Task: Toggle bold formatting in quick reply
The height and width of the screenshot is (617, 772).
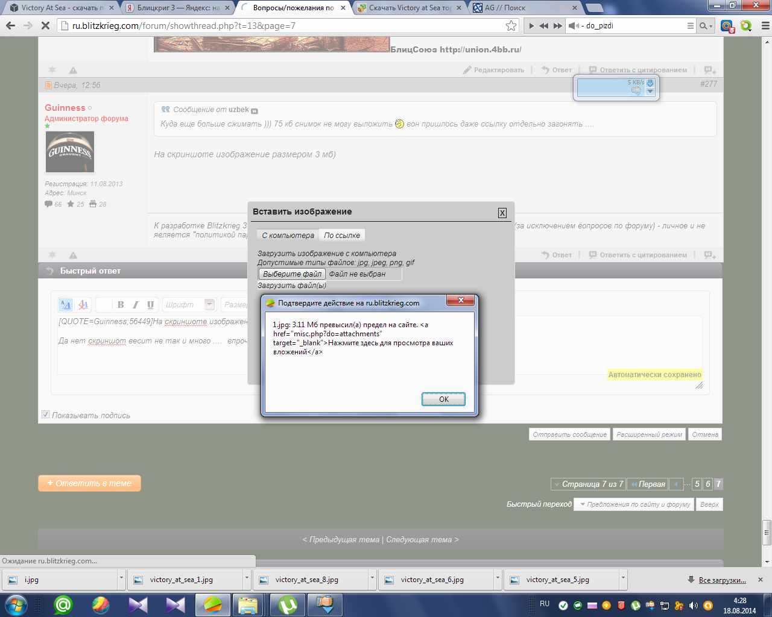Action: pyautogui.click(x=121, y=304)
